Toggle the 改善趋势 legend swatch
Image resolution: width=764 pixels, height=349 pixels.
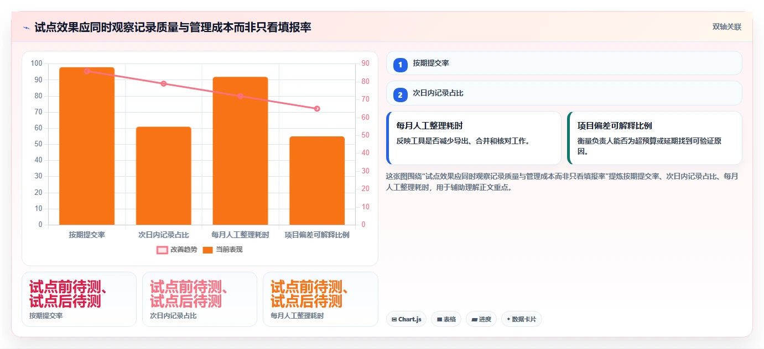[x=162, y=250]
